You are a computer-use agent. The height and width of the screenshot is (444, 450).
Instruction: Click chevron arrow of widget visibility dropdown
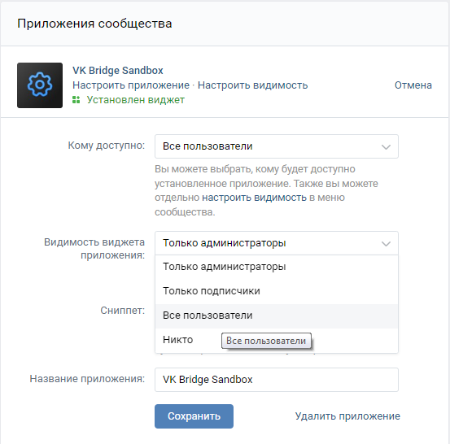[x=386, y=244]
